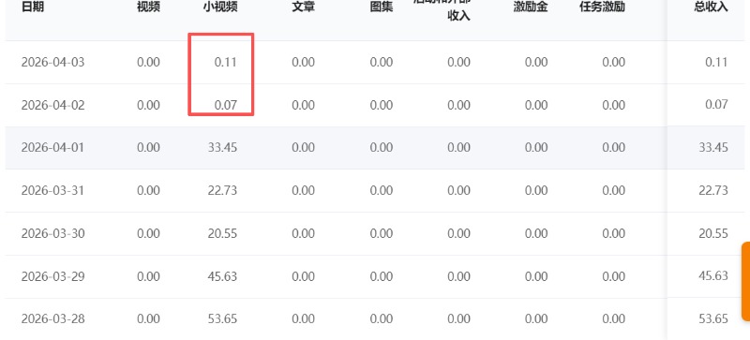
Task: Click the 激励金 value for 2026-04-02
Action: (x=536, y=105)
